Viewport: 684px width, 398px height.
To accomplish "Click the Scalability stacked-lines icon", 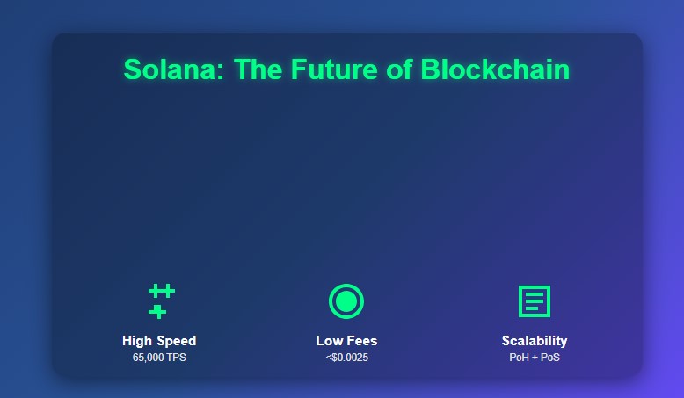I will [534, 300].
